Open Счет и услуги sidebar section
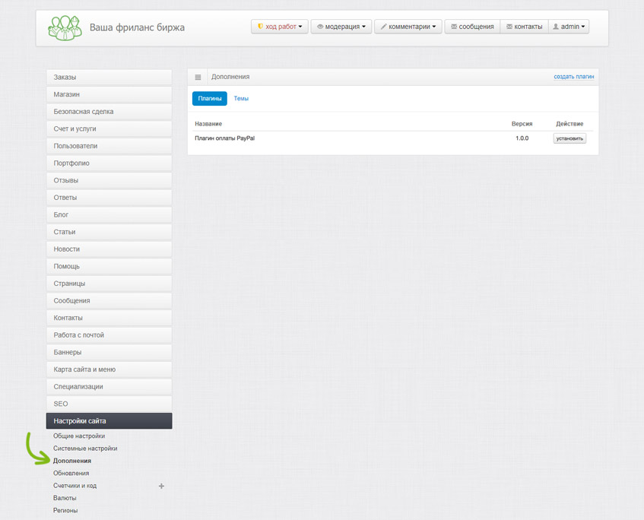The width and height of the screenshot is (644, 520). click(x=109, y=129)
